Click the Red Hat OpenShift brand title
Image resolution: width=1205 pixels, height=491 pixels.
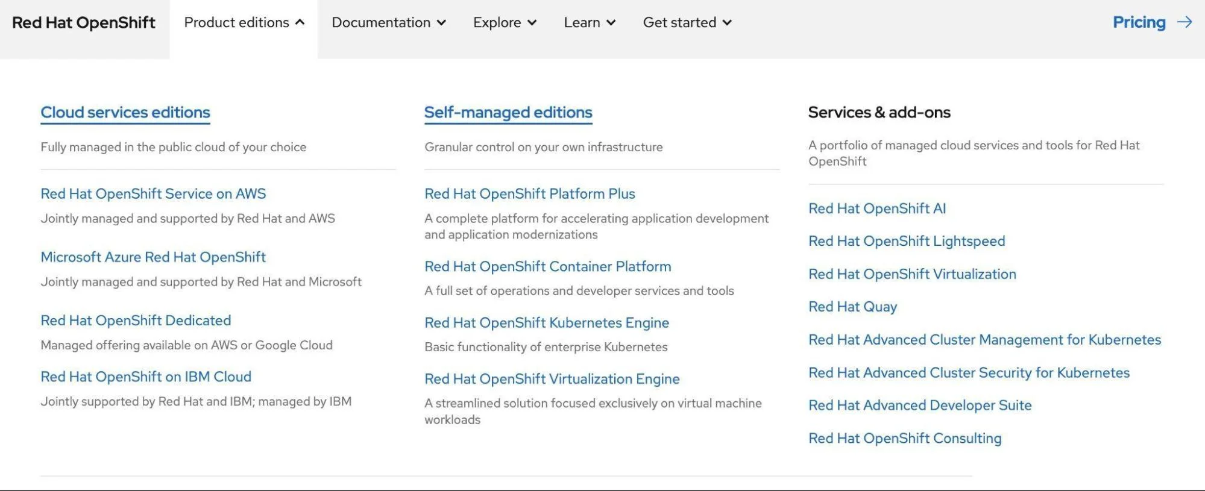(x=84, y=22)
